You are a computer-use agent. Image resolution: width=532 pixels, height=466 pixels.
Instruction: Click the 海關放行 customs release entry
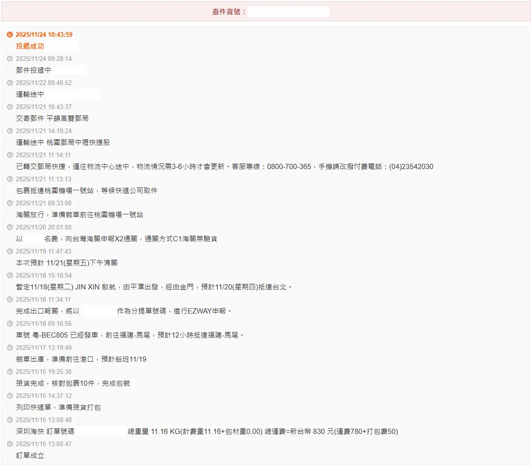coord(79,215)
